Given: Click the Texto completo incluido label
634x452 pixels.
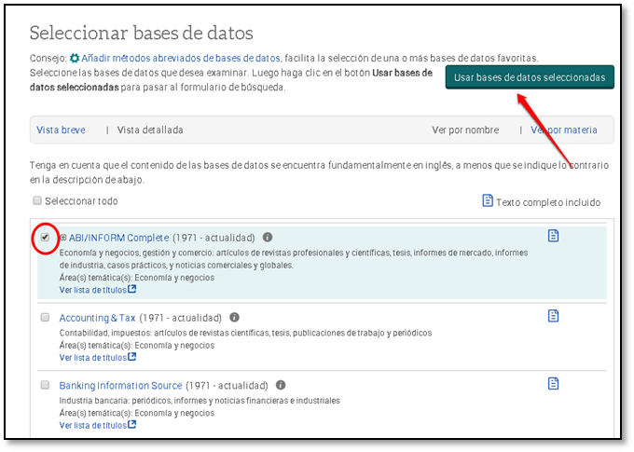Looking at the screenshot, I should coord(548,202).
